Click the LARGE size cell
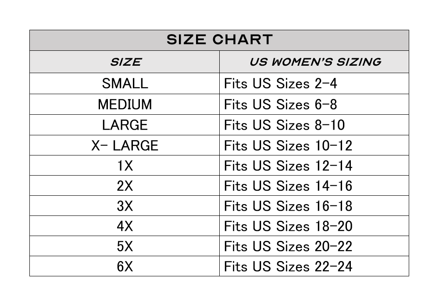 point(125,125)
